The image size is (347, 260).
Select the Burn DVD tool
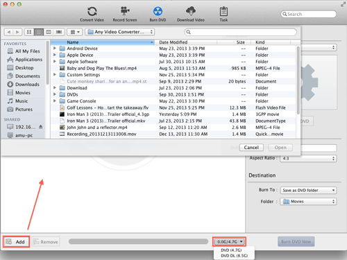[158, 14]
